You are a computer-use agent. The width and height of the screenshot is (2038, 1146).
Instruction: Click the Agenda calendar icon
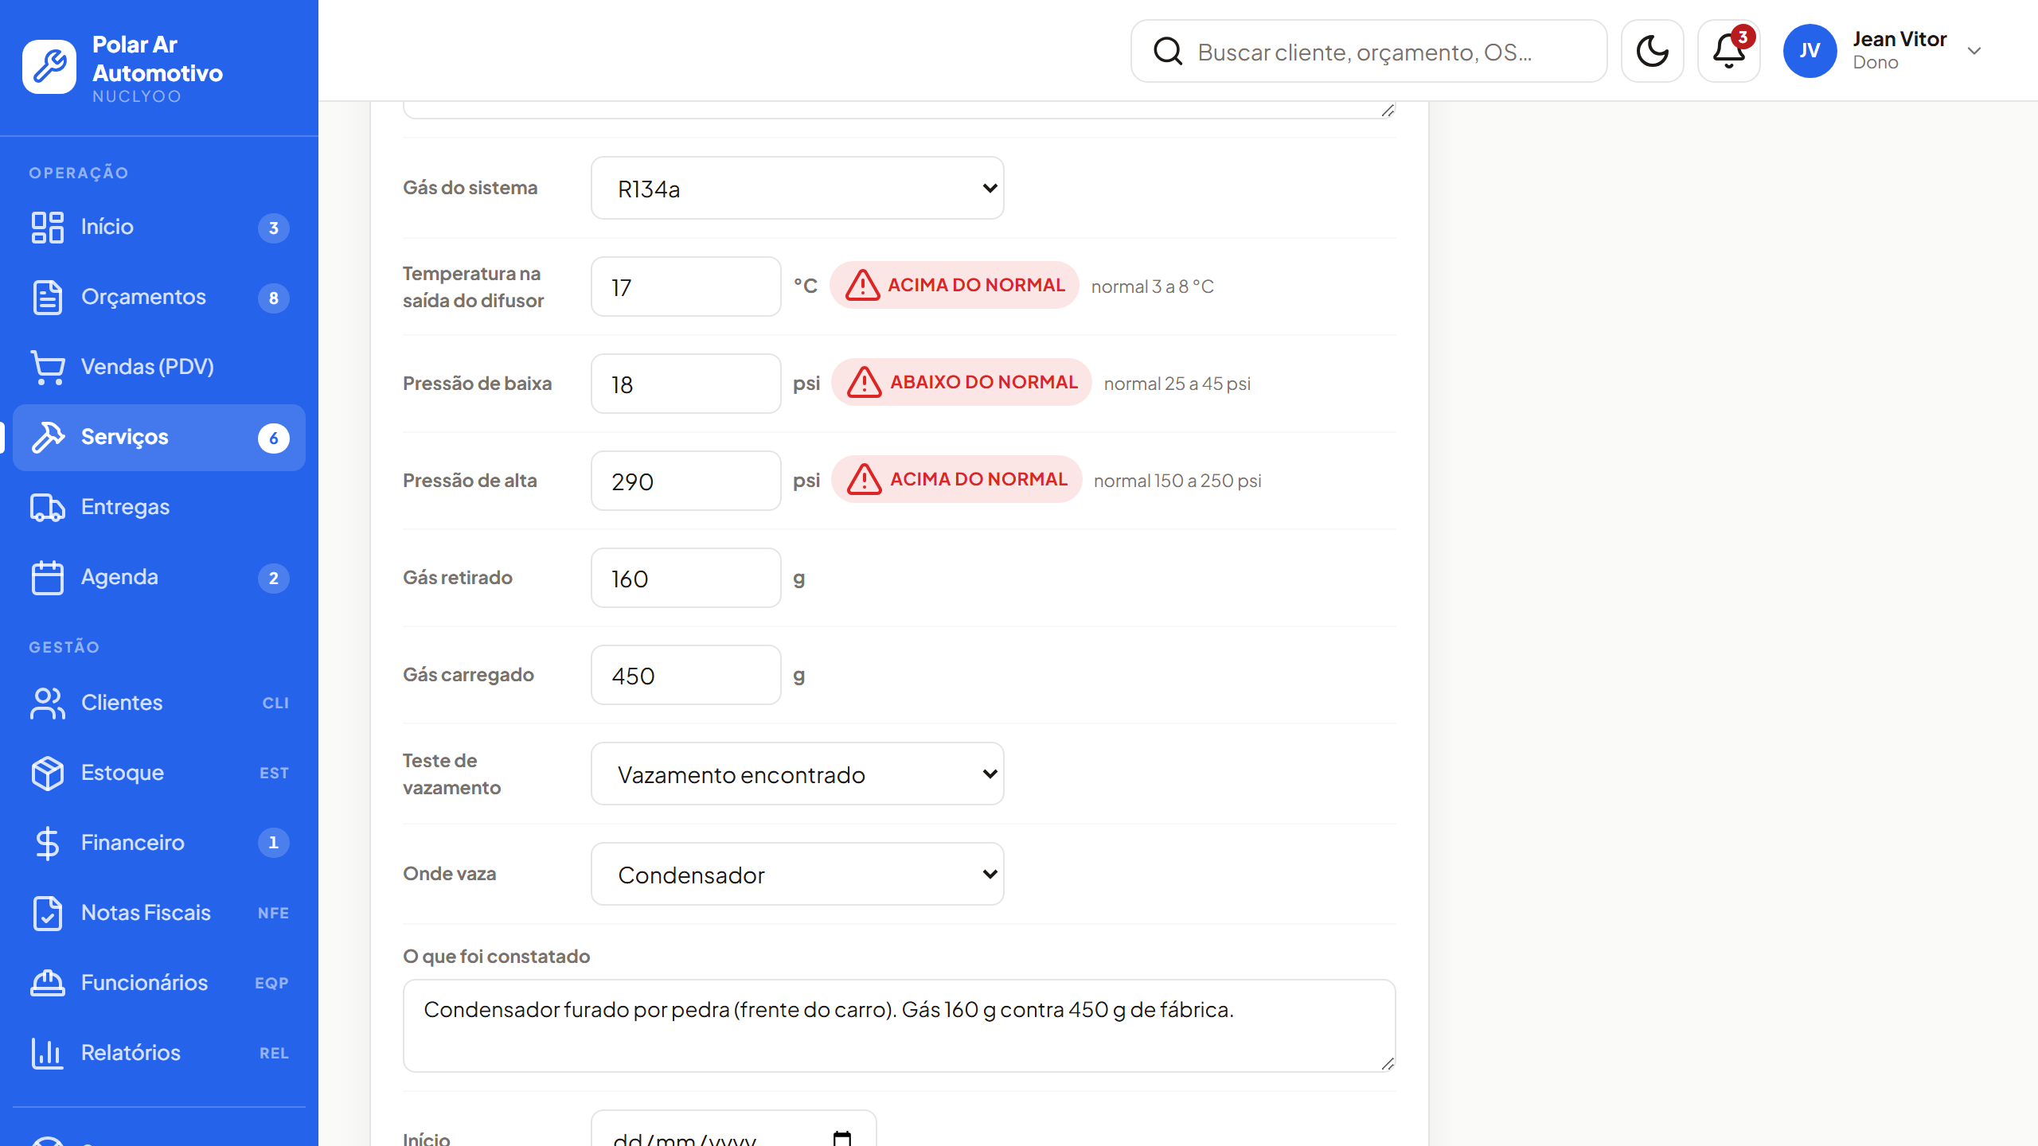(x=48, y=577)
